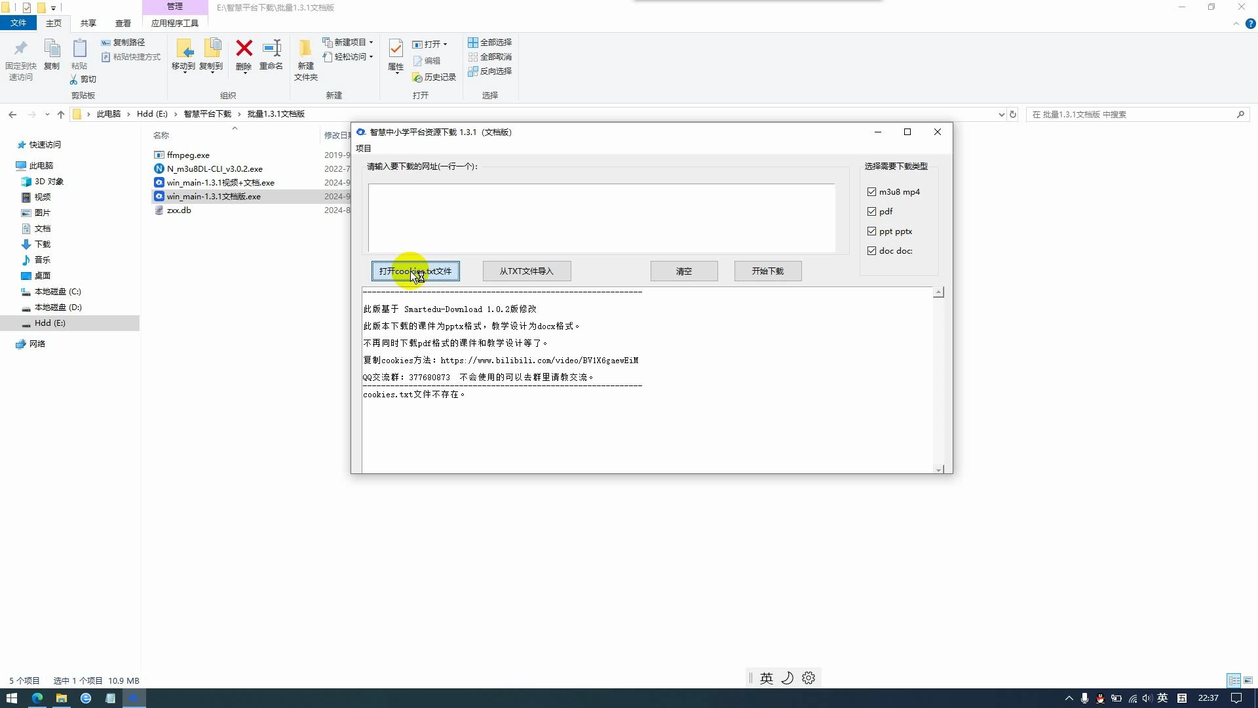
Task: Scroll the download log area
Action: (939, 380)
